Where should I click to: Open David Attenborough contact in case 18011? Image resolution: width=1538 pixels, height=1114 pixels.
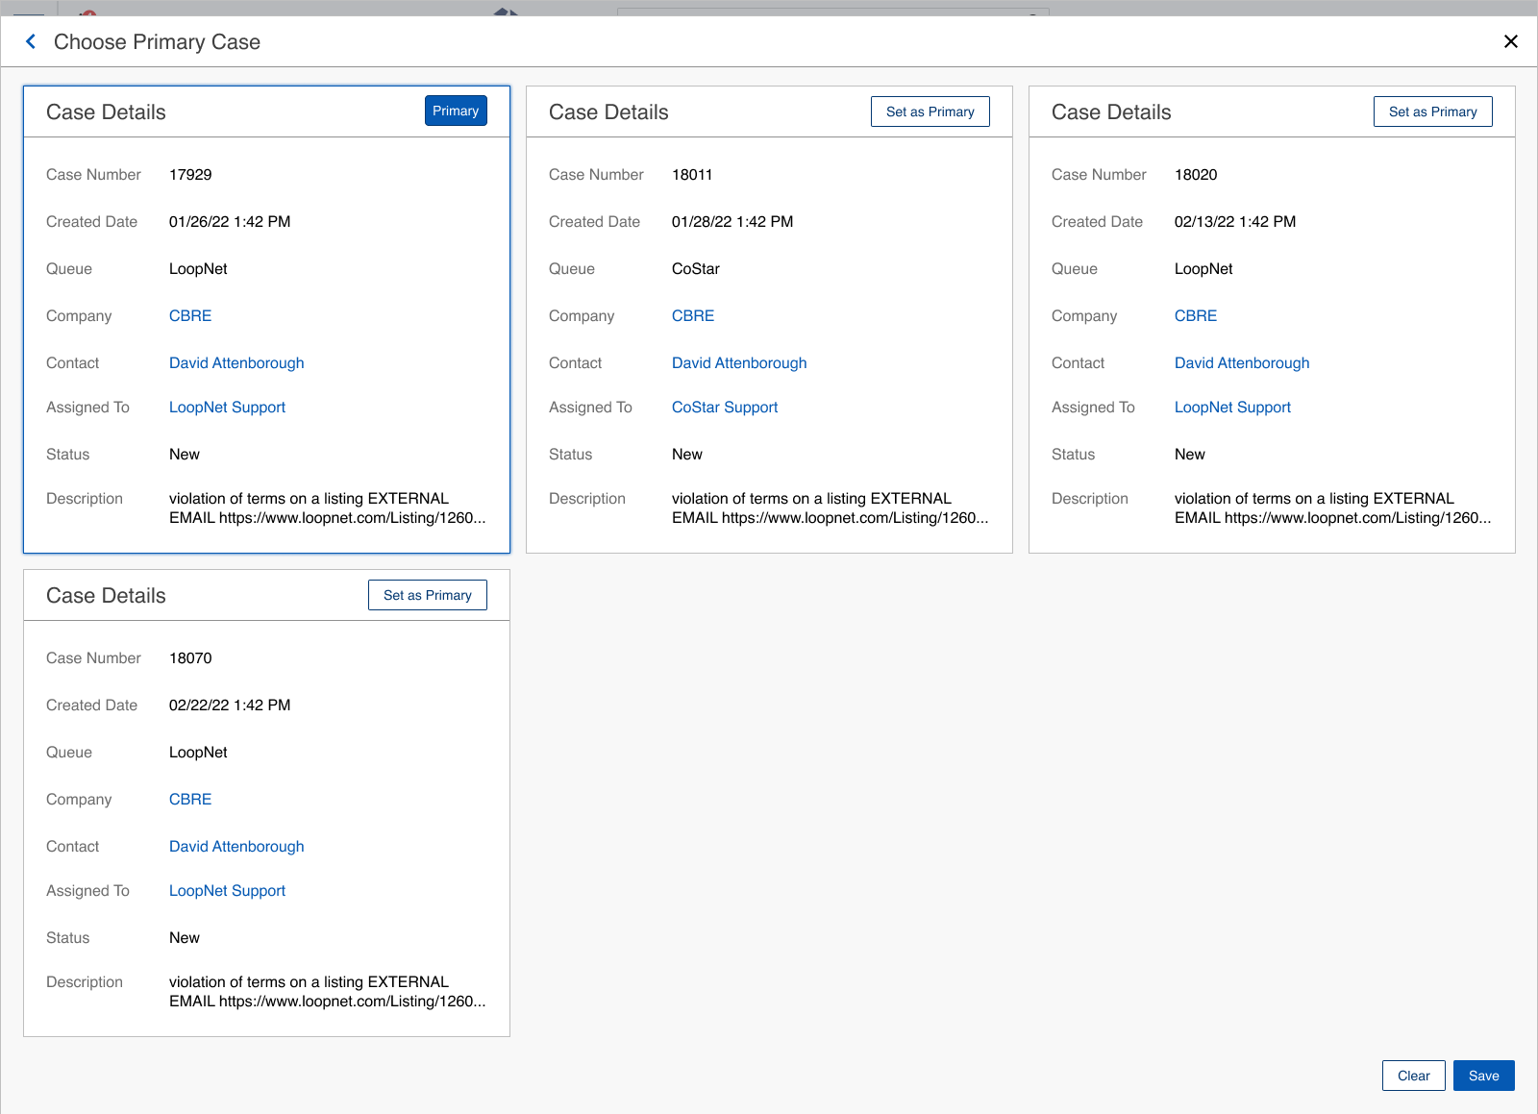(738, 362)
